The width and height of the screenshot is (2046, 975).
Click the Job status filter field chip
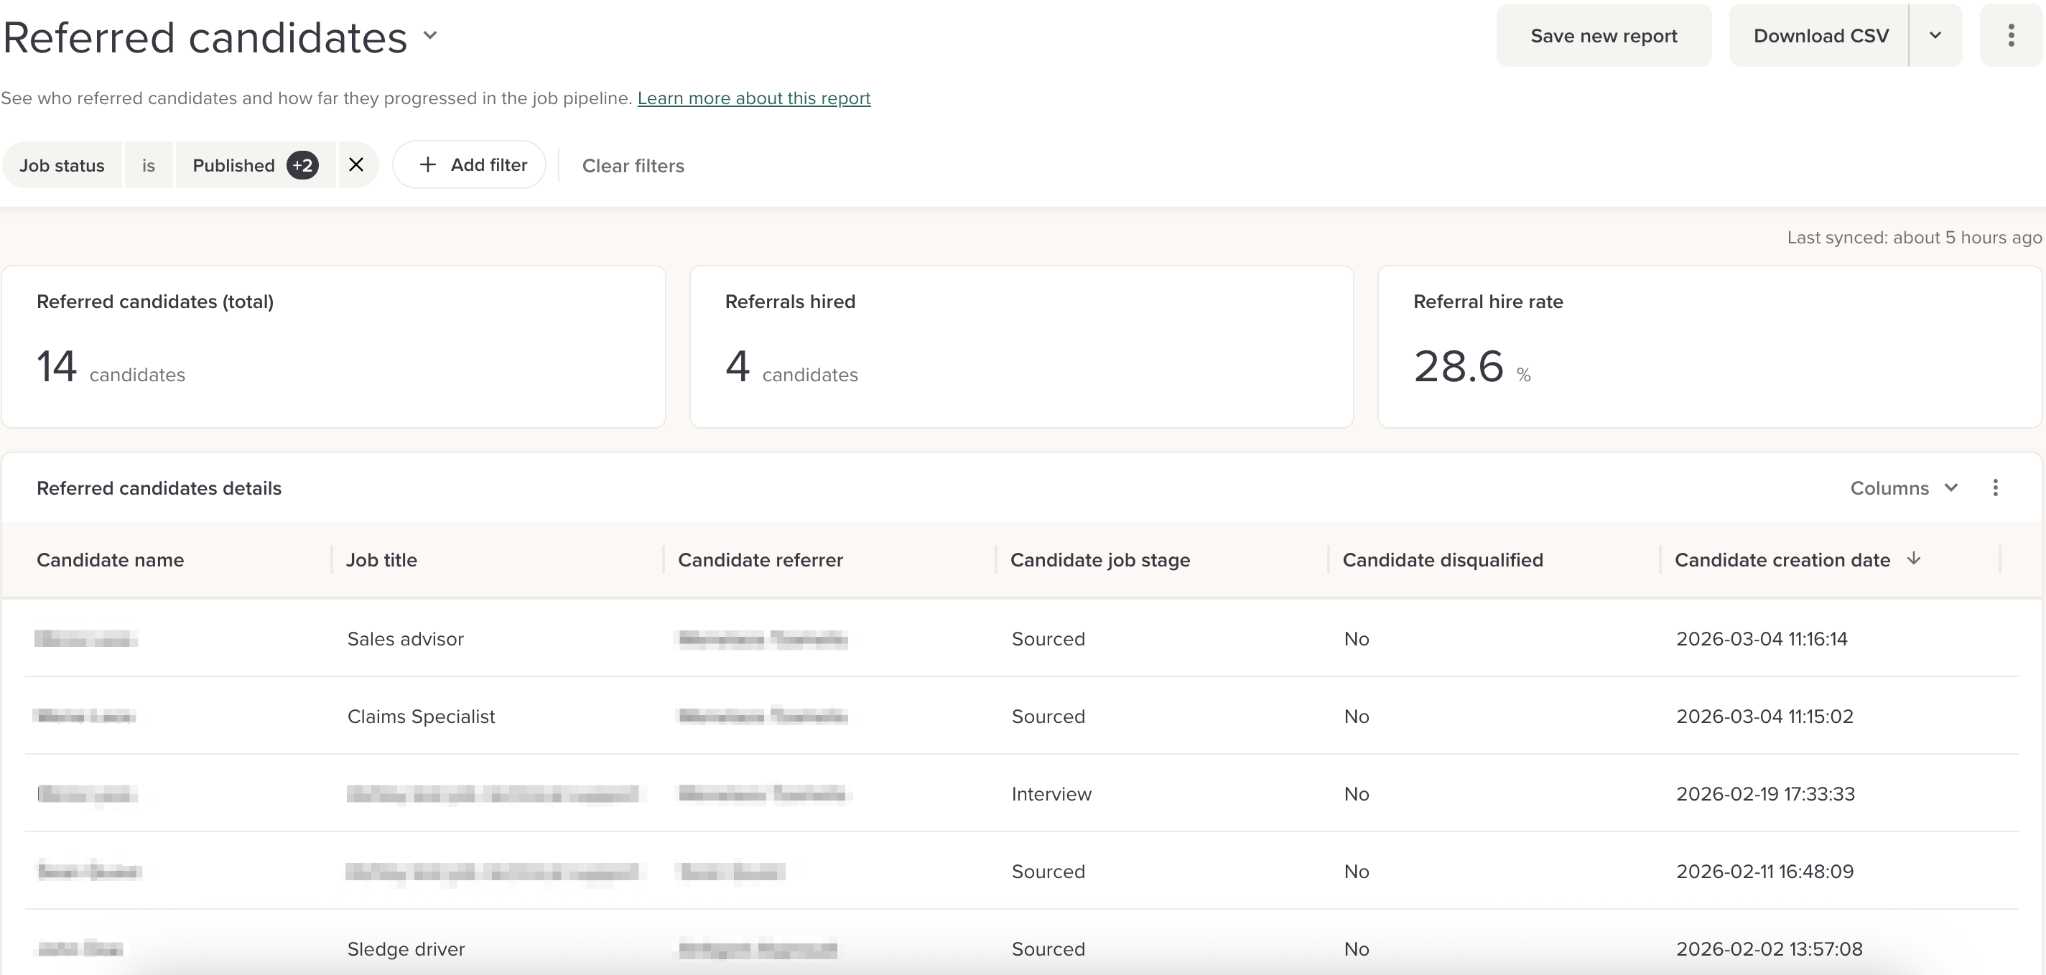click(62, 165)
